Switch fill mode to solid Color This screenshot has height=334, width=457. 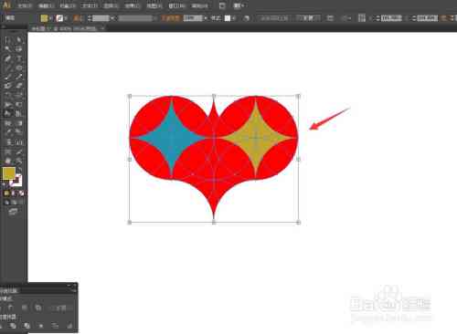click(6, 193)
